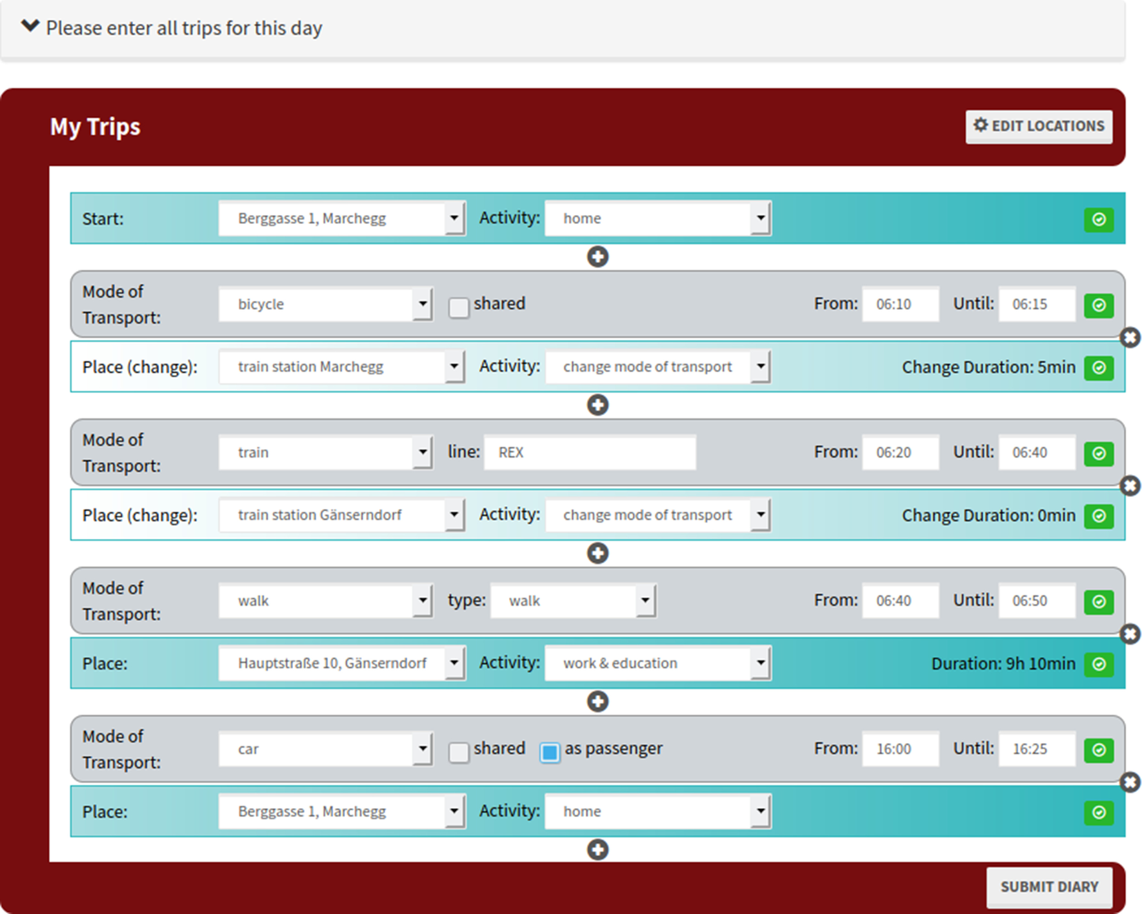The height and width of the screenshot is (914, 1142).
Task: Click car From time field 16:00
Action: click(901, 749)
